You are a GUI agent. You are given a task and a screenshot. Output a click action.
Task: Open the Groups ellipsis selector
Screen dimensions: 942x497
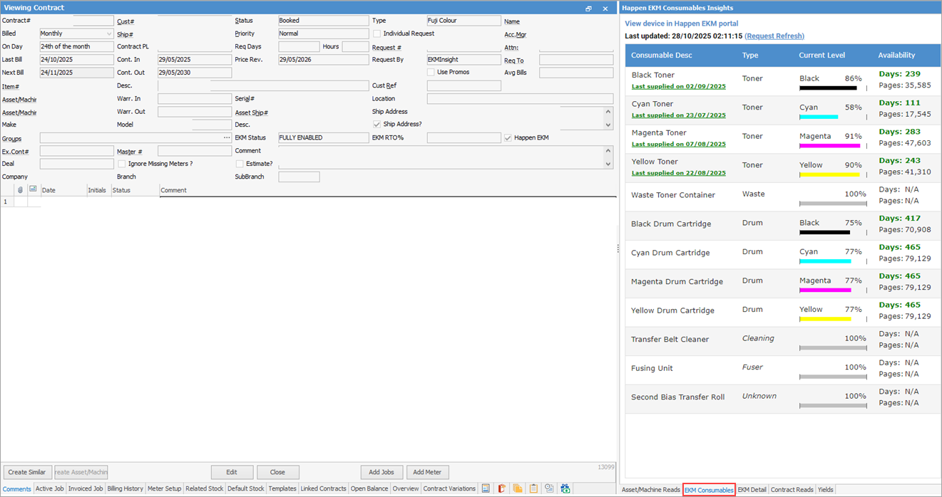click(227, 138)
